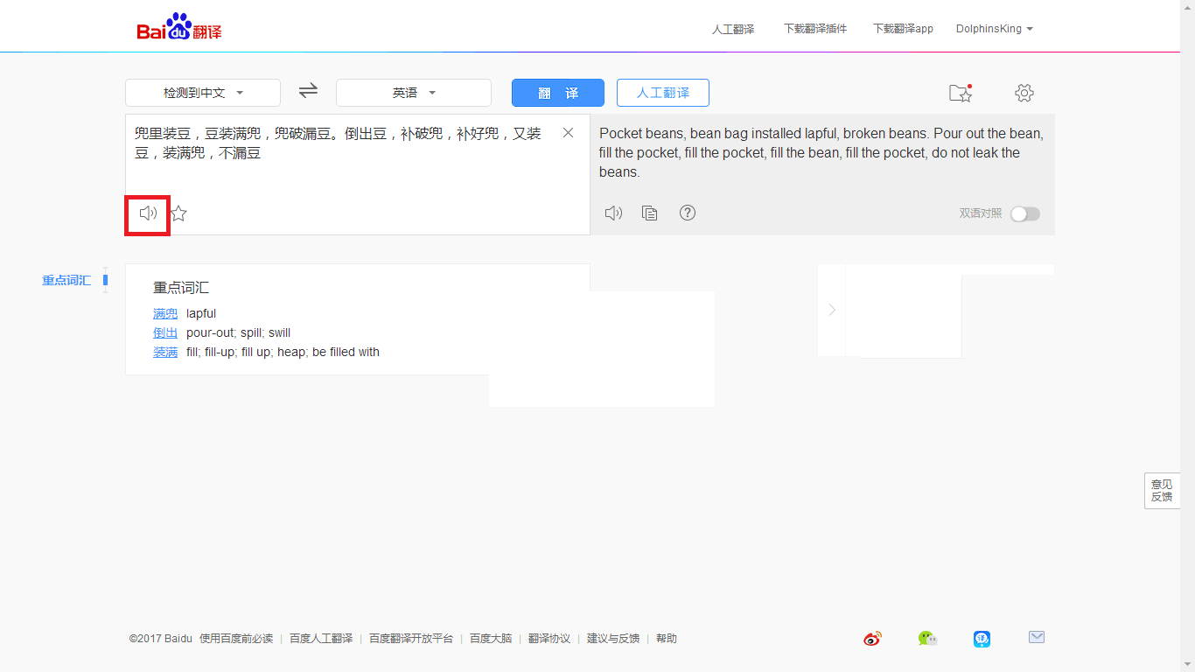
Task: Open 检测到中文 source language dropdown
Action: point(203,93)
